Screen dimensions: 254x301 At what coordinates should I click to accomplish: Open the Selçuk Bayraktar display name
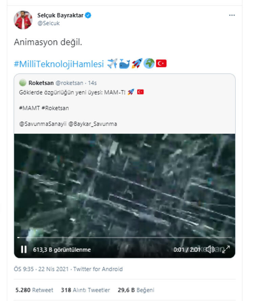point(60,16)
